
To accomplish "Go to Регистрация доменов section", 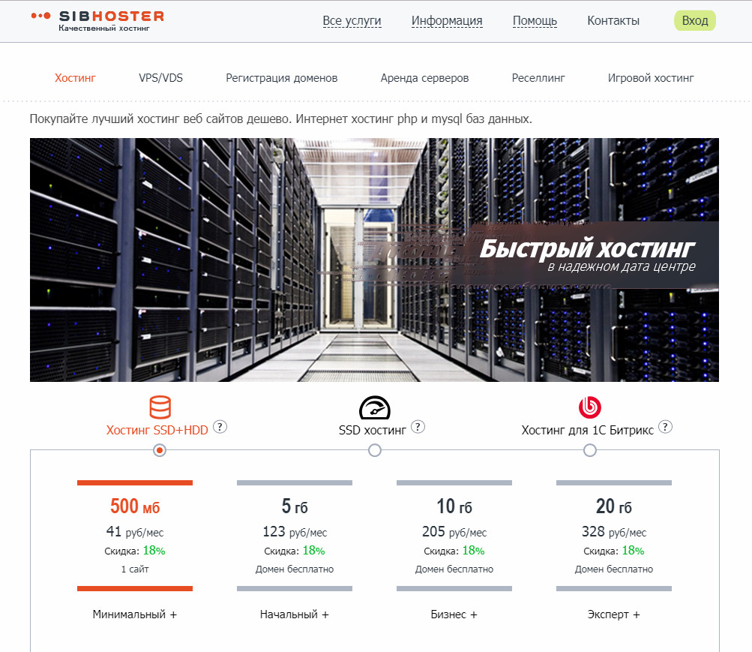I will (x=282, y=78).
